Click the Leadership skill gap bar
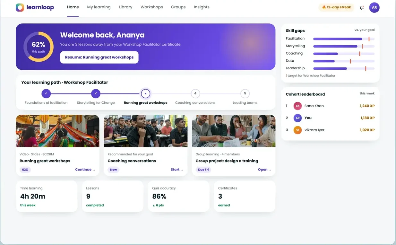Screen dimensions: 396x245 (x=344, y=68)
